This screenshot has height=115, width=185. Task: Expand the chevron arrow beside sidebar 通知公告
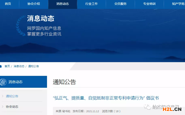tap(3, 96)
